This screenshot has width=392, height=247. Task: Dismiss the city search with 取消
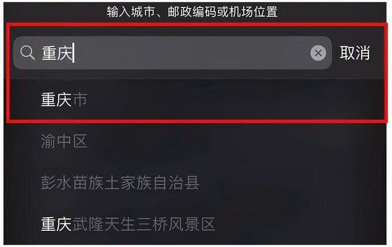point(355,53)
